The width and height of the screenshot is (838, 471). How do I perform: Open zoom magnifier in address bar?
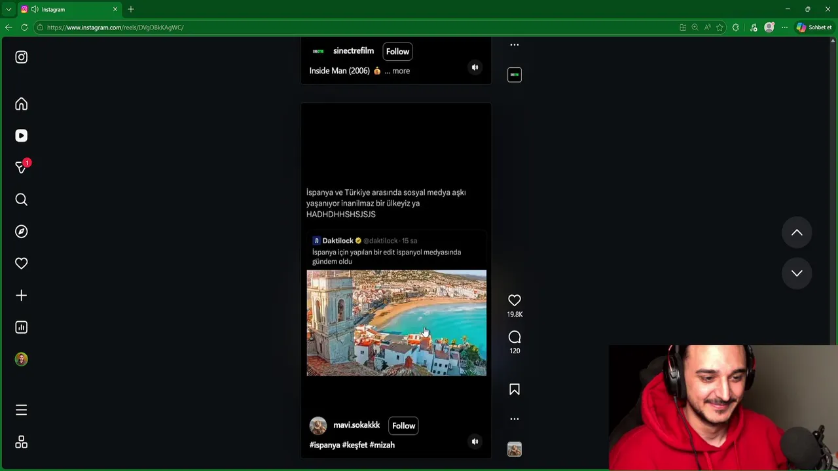695,27
